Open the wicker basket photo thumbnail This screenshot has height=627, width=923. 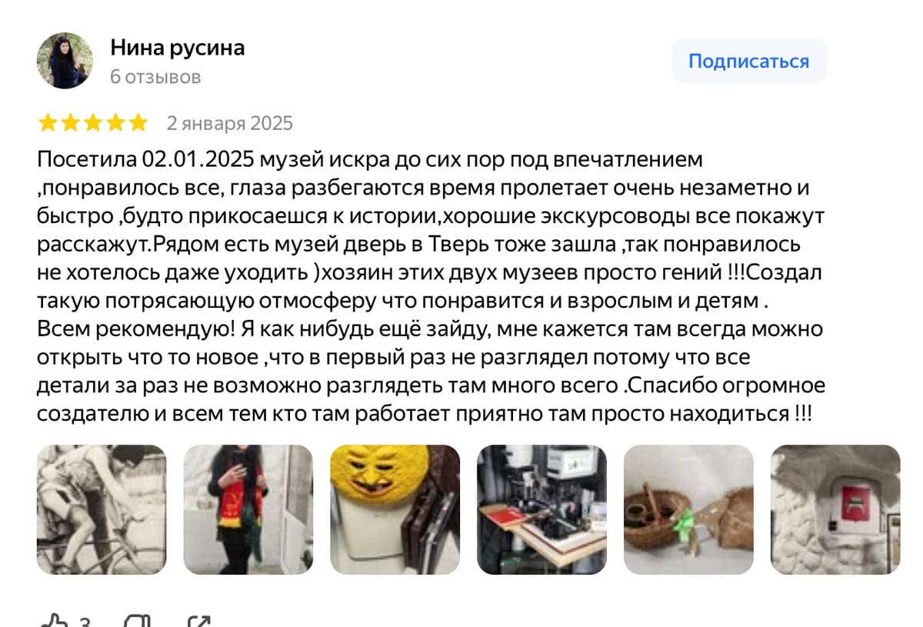tap(688, 509)
